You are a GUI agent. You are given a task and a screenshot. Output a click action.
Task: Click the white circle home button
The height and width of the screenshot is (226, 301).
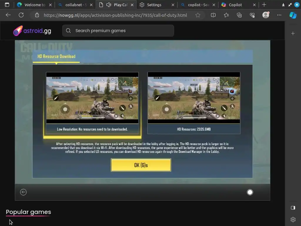pos(250,192)
